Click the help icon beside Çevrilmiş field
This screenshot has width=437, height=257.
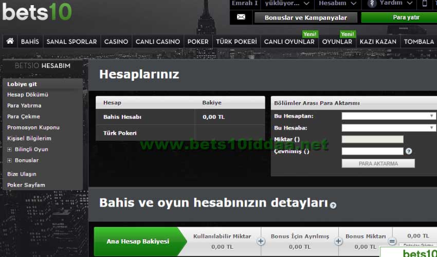pyautogui.click(x=409, y=151)
